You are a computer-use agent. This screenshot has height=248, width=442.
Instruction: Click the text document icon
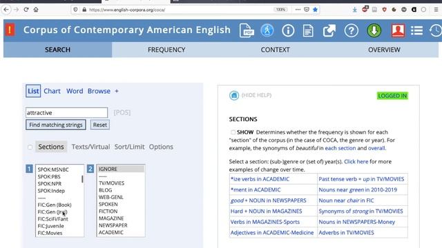308,30
